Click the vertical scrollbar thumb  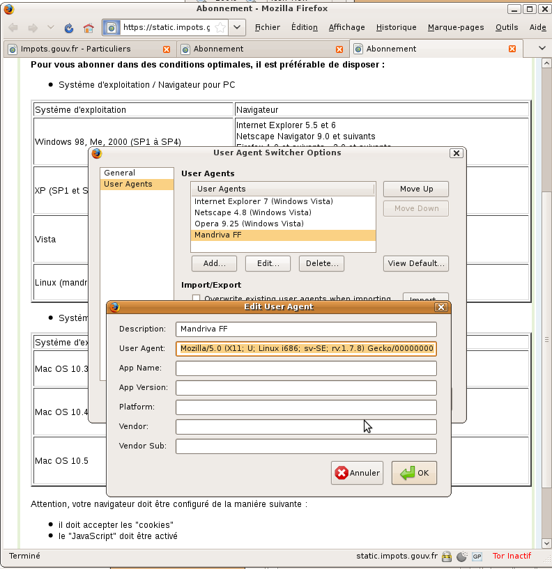coord(546,339)
